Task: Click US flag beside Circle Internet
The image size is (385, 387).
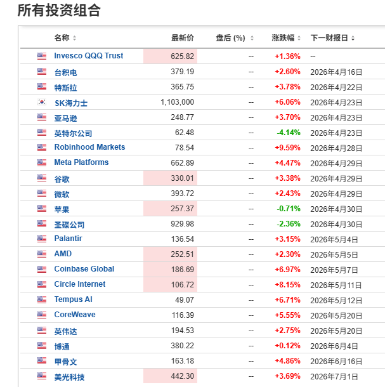Action: (x=42, y=285)
